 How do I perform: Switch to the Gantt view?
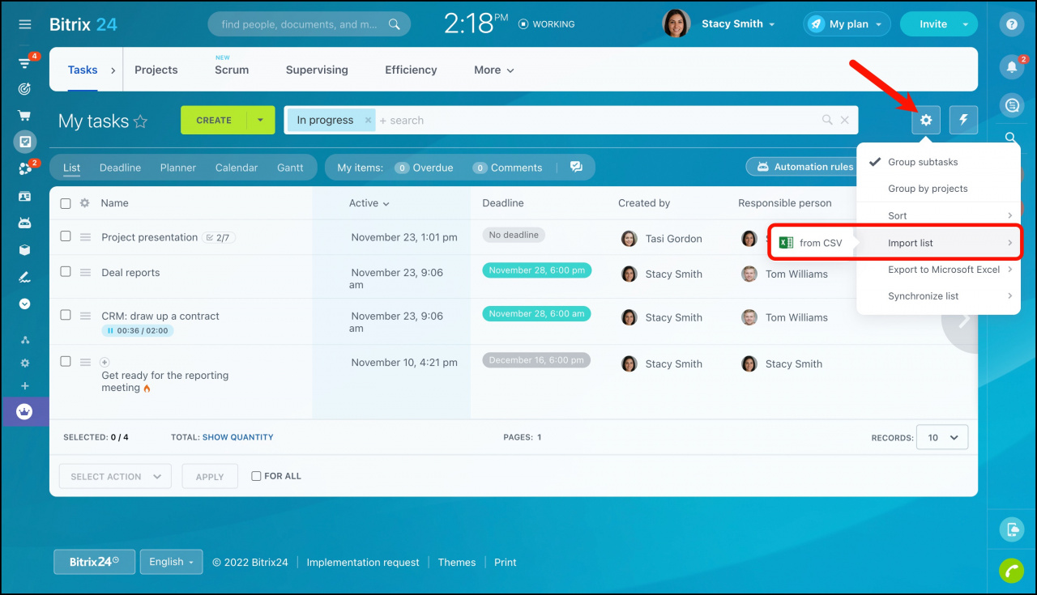click(x=290, y=168)
